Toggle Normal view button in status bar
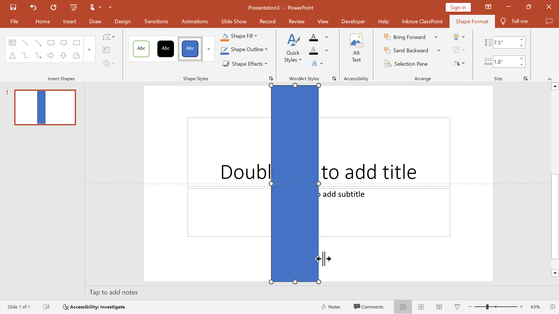 pos(403,307)
